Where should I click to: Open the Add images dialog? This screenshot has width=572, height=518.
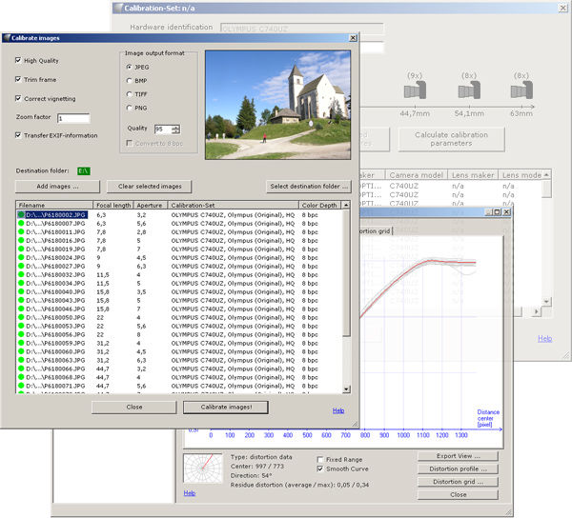pyautogui.click(x=57, y=187)
